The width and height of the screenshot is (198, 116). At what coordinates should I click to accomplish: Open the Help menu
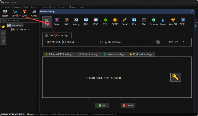(81, 7)
